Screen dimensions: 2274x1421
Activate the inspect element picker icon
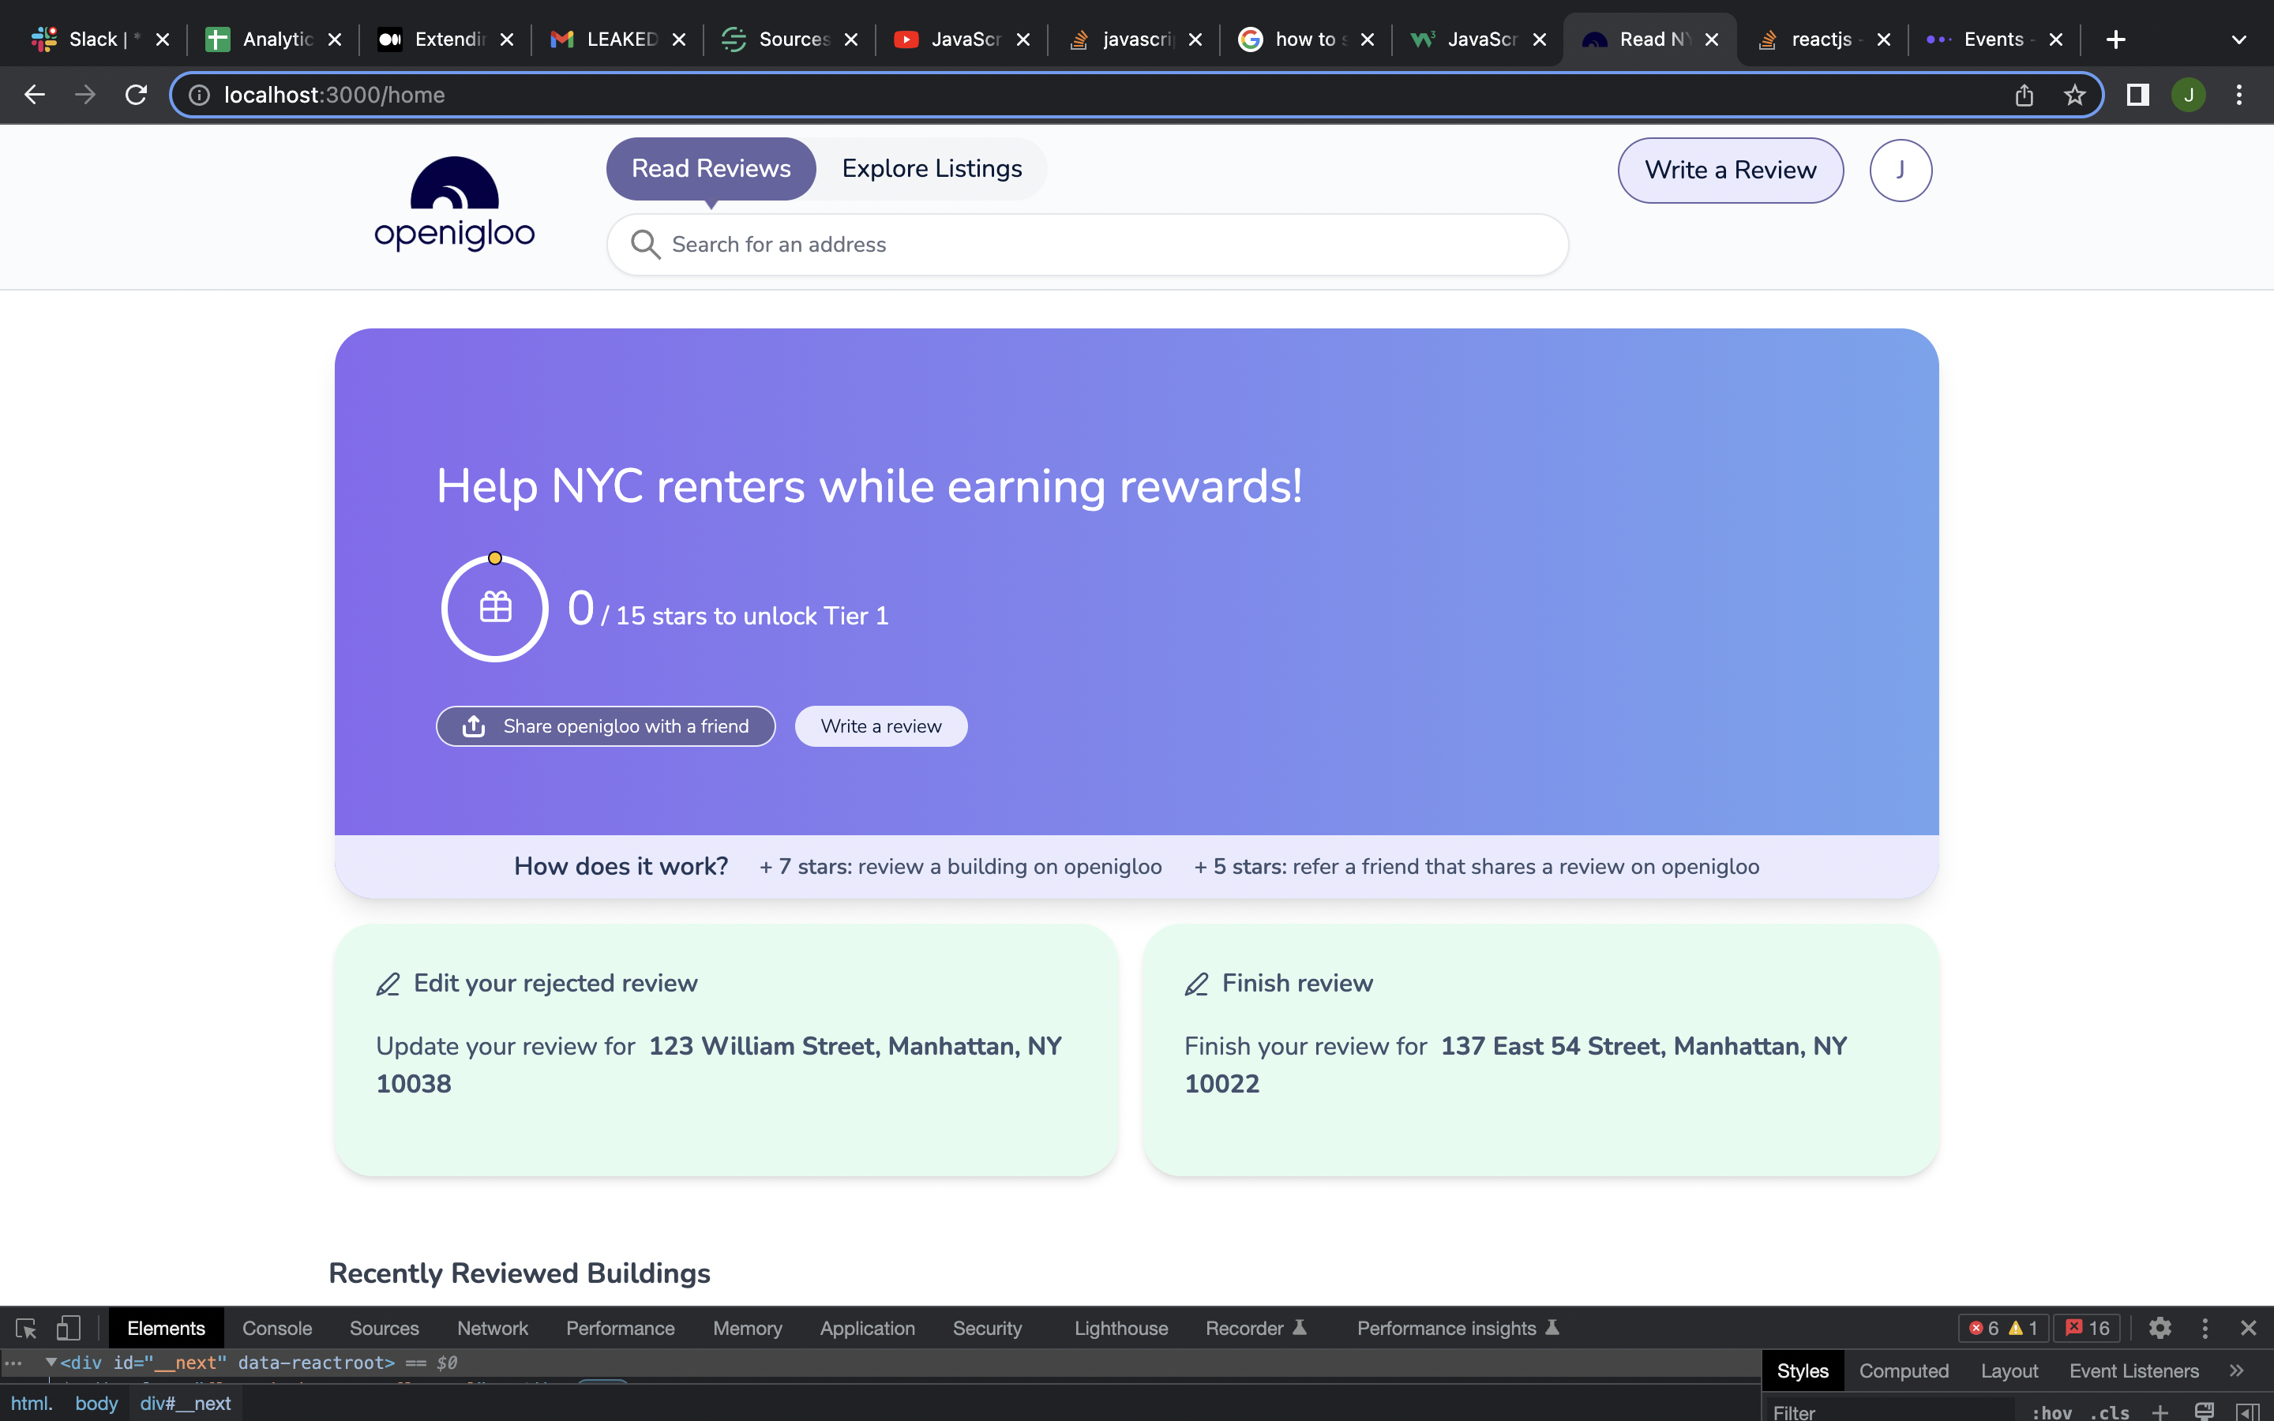[x=25, y=1328]
